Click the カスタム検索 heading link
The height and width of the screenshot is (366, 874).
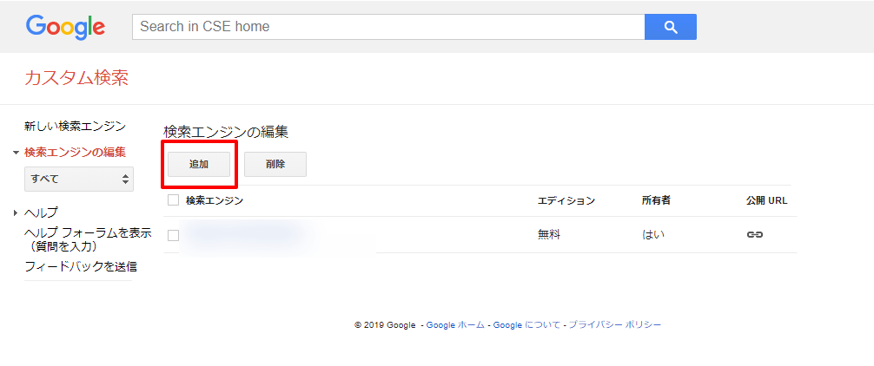(76, 79)
